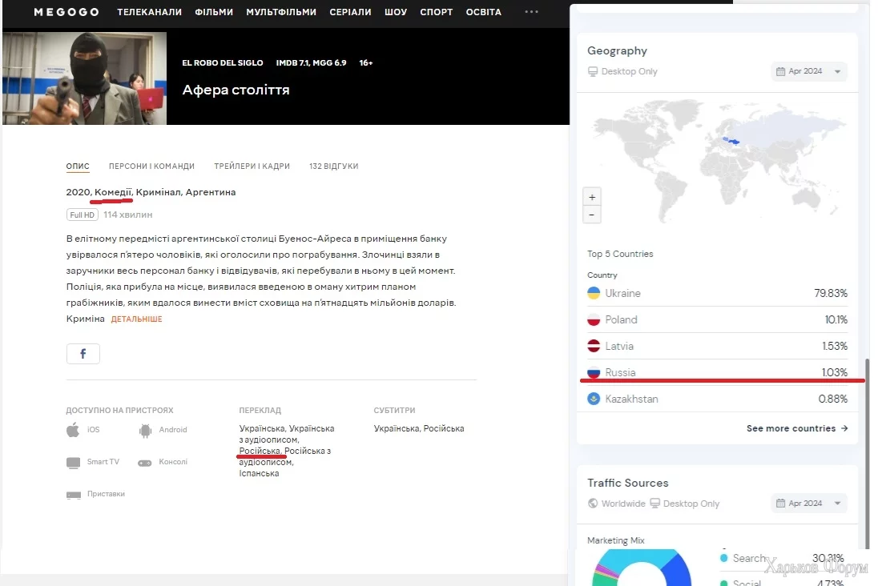
Task: Select the Ukraine 79.83% value
Action: 831,293
